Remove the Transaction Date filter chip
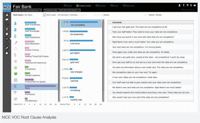The height and width of the screenshot is (123, 200). coord(79,10)
